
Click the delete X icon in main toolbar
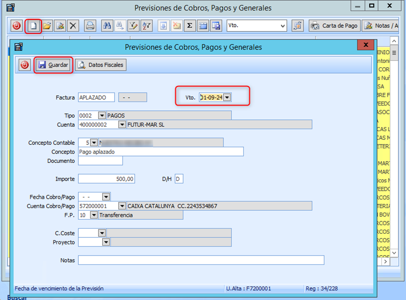pos(73,26)
